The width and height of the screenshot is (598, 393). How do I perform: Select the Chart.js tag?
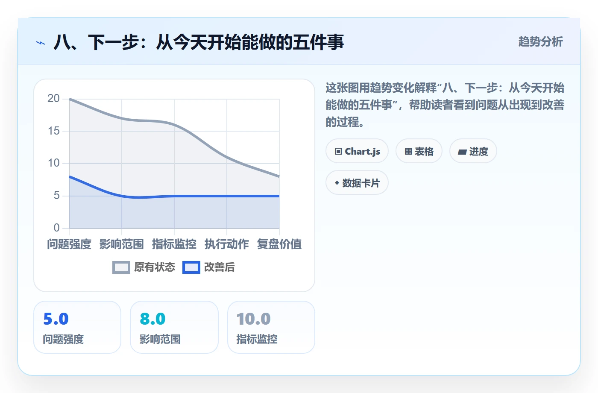pyautogui.click(x=357, y=151)
